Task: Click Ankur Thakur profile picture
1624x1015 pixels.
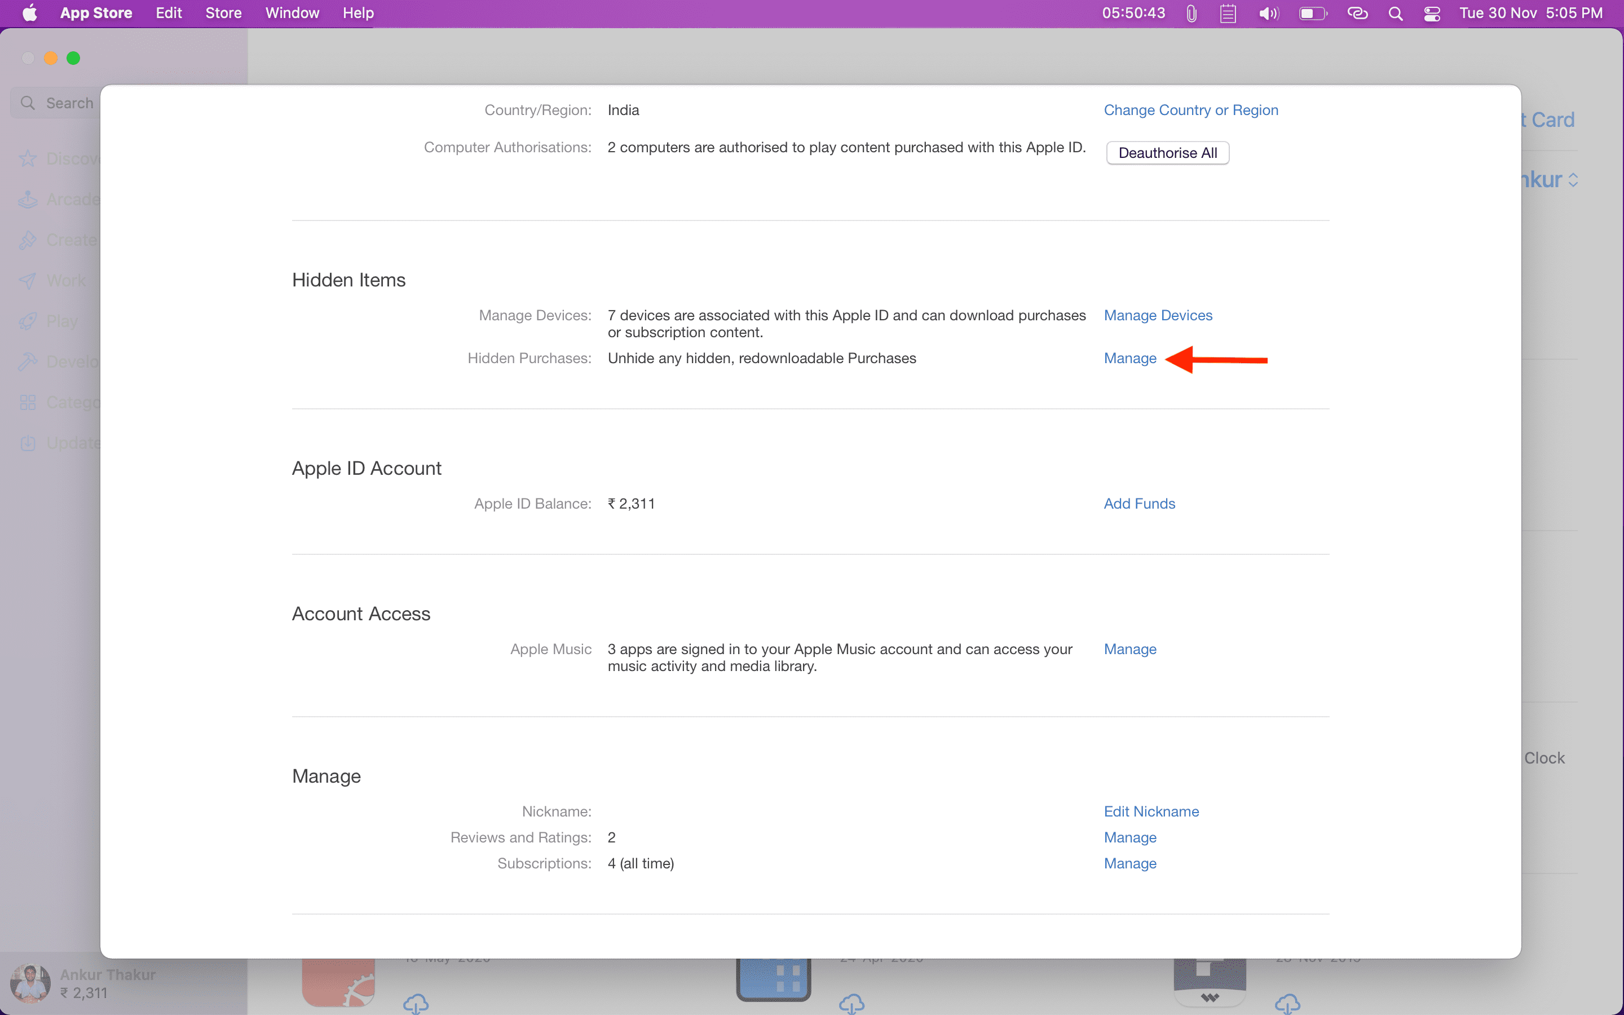Action: [30, 983]
